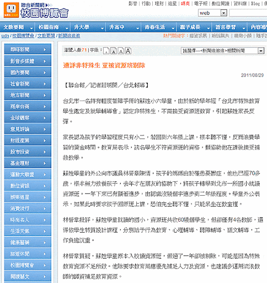Click the search input field at top
The image size is (267, 283).
[x=248, y=13]
